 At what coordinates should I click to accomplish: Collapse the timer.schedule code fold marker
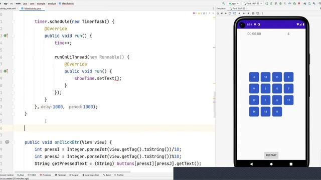(13, 21)
